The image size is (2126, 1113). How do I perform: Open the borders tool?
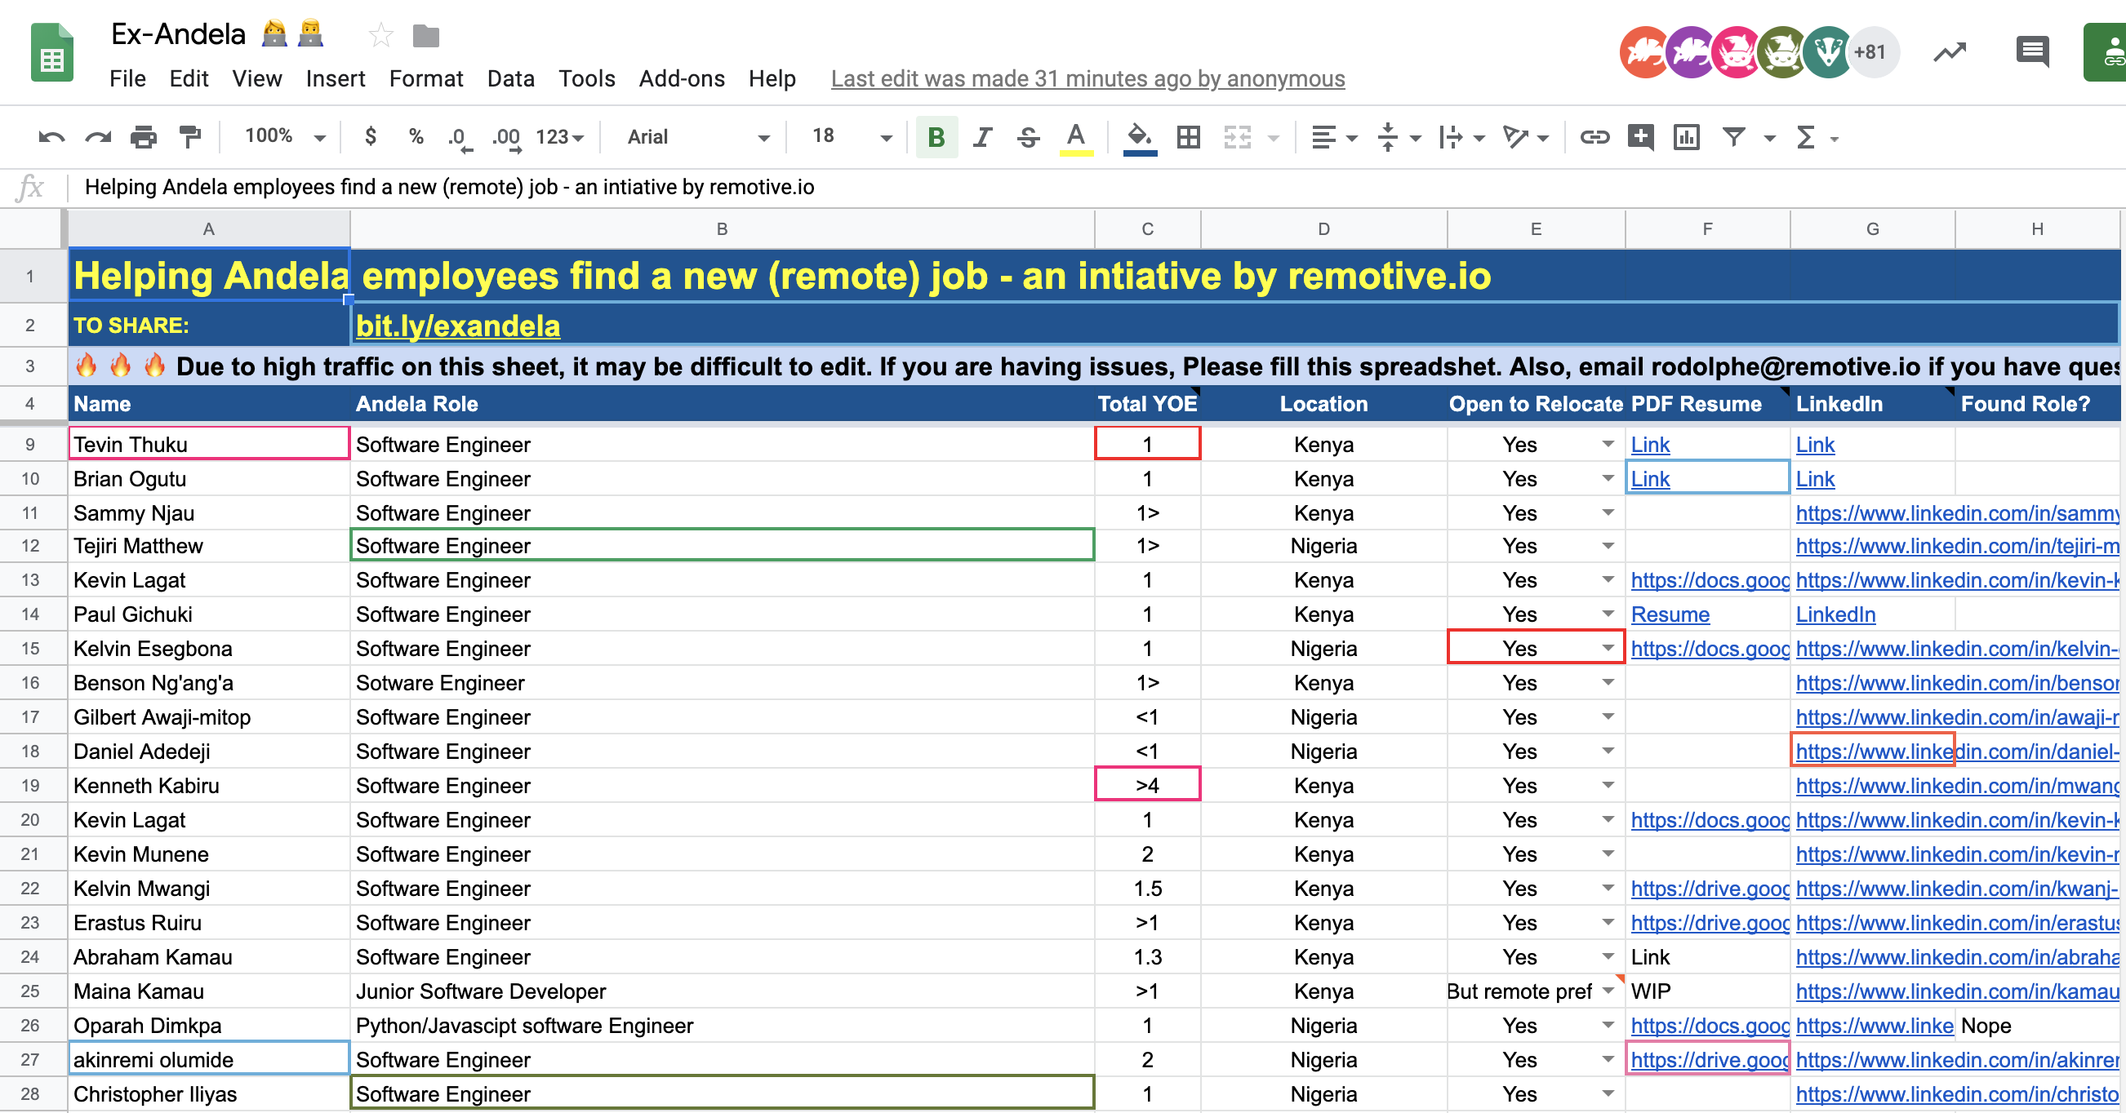coord(1189,137)
